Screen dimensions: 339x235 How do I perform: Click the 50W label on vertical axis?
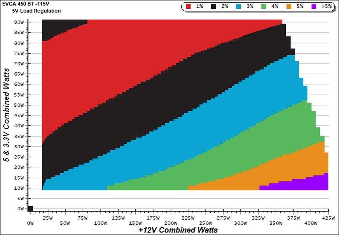19,105
